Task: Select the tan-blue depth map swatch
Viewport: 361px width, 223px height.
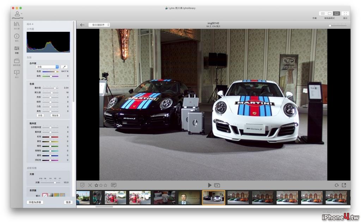Action: (x=62, y=195)
